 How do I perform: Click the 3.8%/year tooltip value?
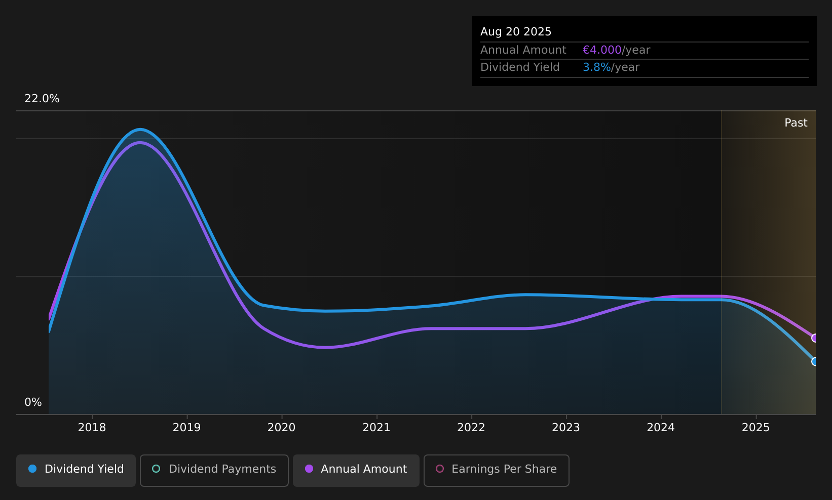pos(611,67)
